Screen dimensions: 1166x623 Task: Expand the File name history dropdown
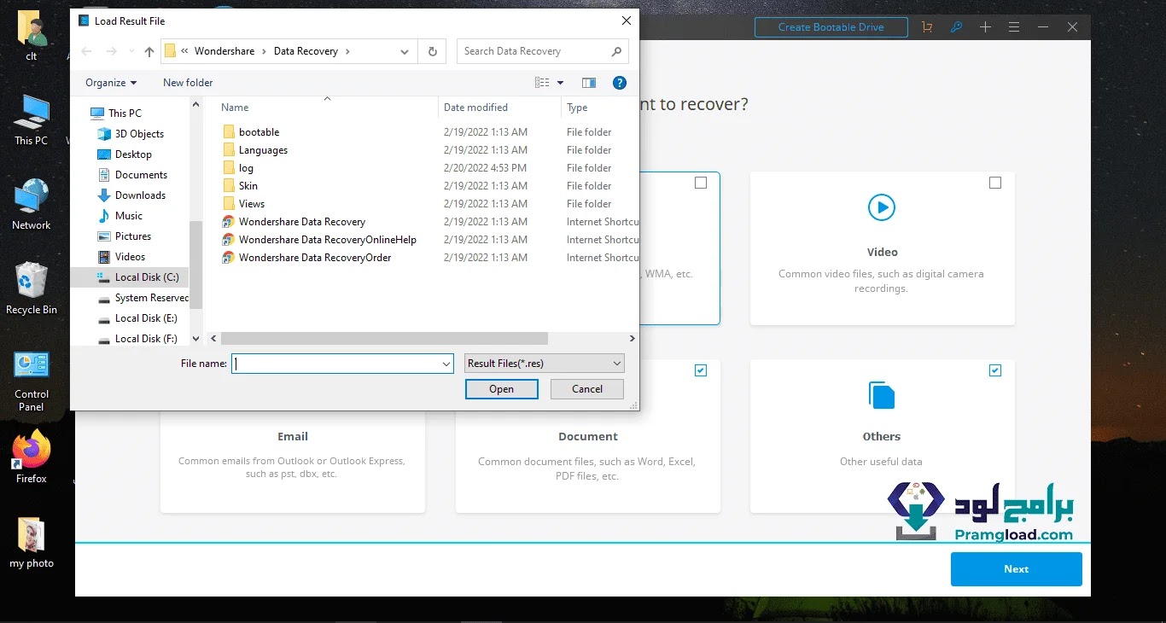click(446, 364)
